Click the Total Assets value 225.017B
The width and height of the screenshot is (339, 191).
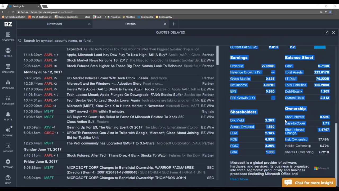322,72
